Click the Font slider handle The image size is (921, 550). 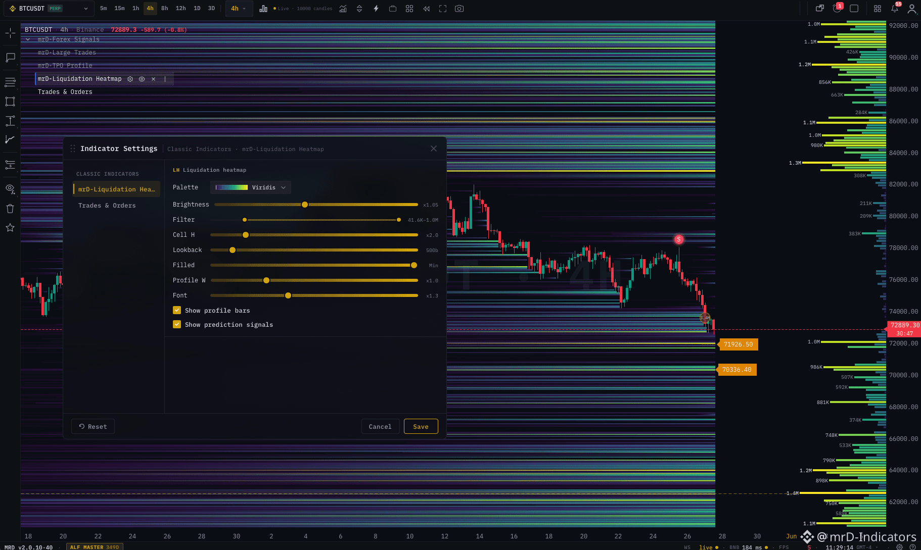point(288,295)
